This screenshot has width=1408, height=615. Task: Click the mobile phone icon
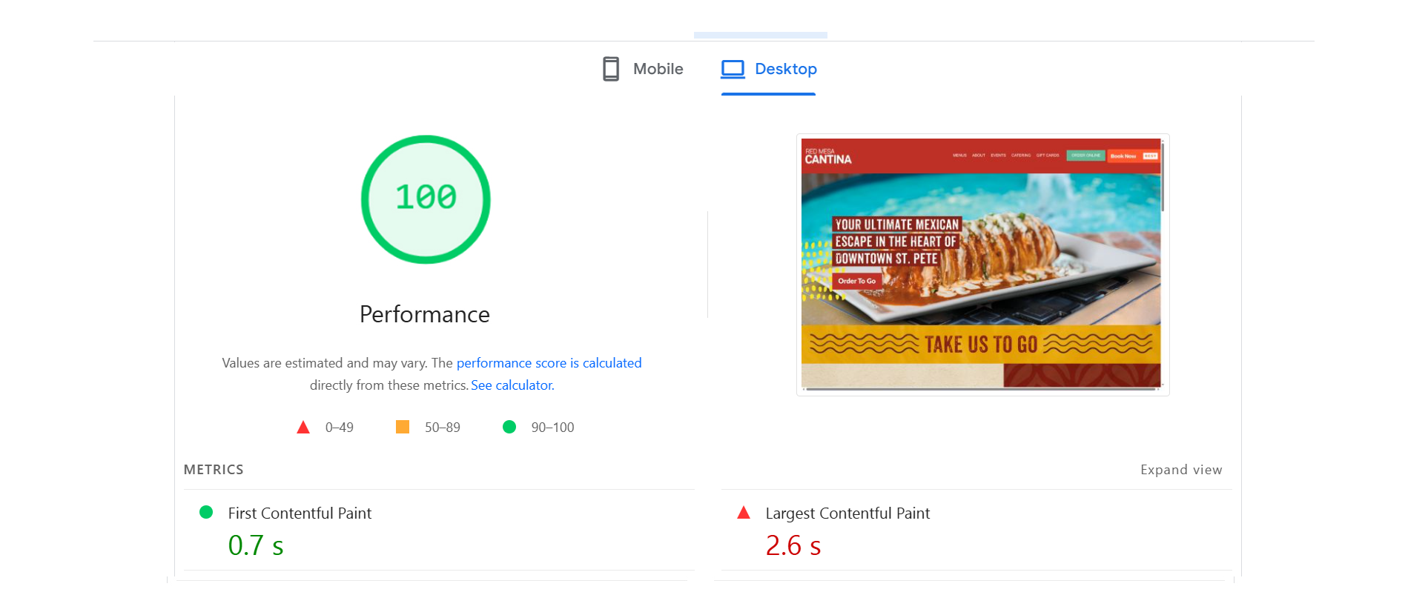[610, 69]
